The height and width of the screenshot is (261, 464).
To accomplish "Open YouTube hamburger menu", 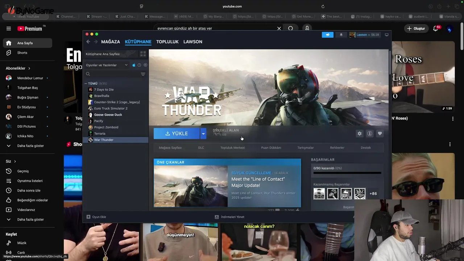I will pyautogui.click(x=9, y=29).
